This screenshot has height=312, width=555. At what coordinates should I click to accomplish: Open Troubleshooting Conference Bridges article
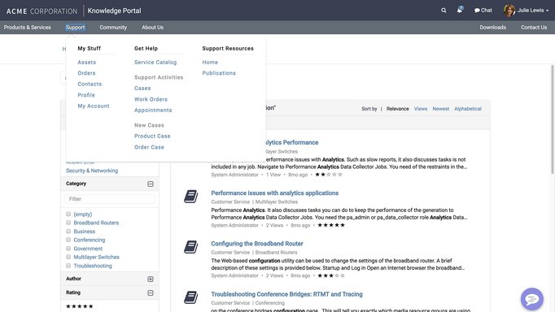[x=286, y=294]
